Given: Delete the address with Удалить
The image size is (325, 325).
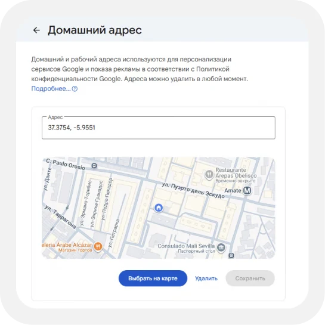Looking at the screenshot, I should tap(206, 278).
